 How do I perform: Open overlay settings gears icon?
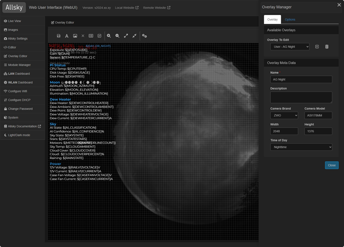(144, 36)
